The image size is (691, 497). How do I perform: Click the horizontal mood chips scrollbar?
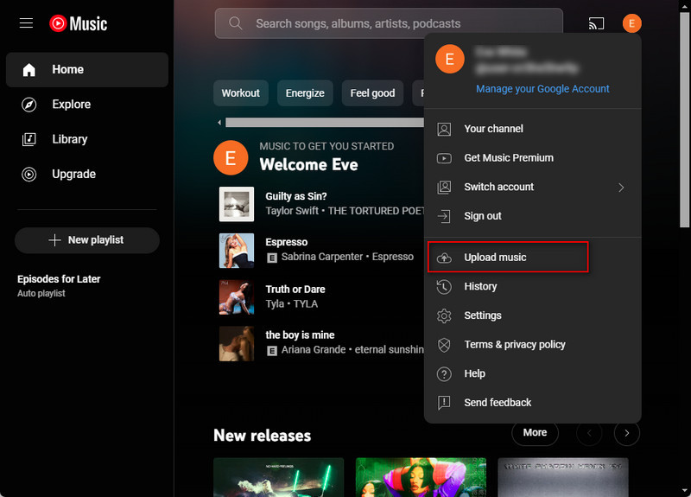tap(325, 123)
